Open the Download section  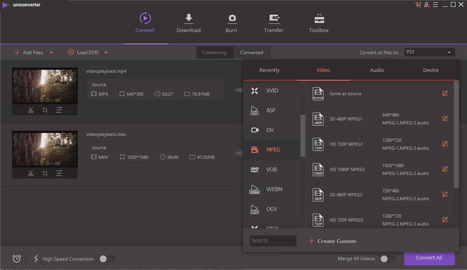click(x=188, y=23)
